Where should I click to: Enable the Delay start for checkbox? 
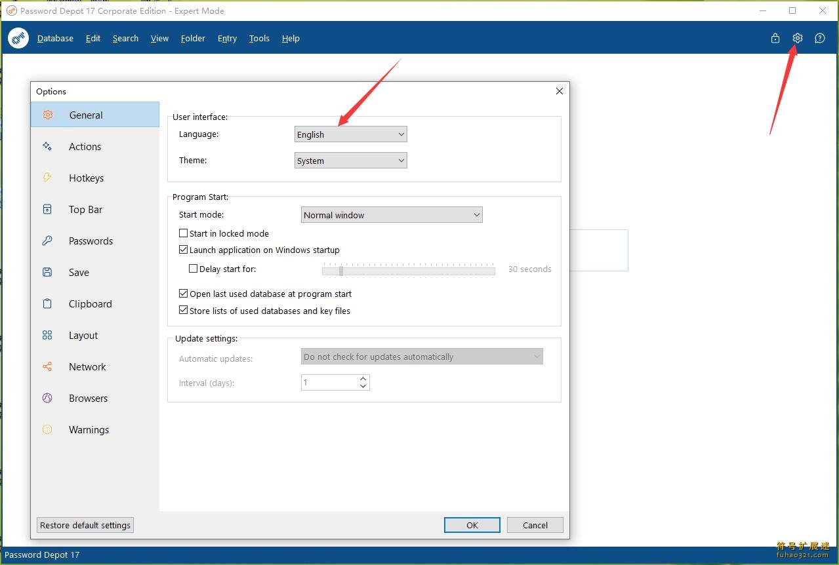(x=193, y=269)
